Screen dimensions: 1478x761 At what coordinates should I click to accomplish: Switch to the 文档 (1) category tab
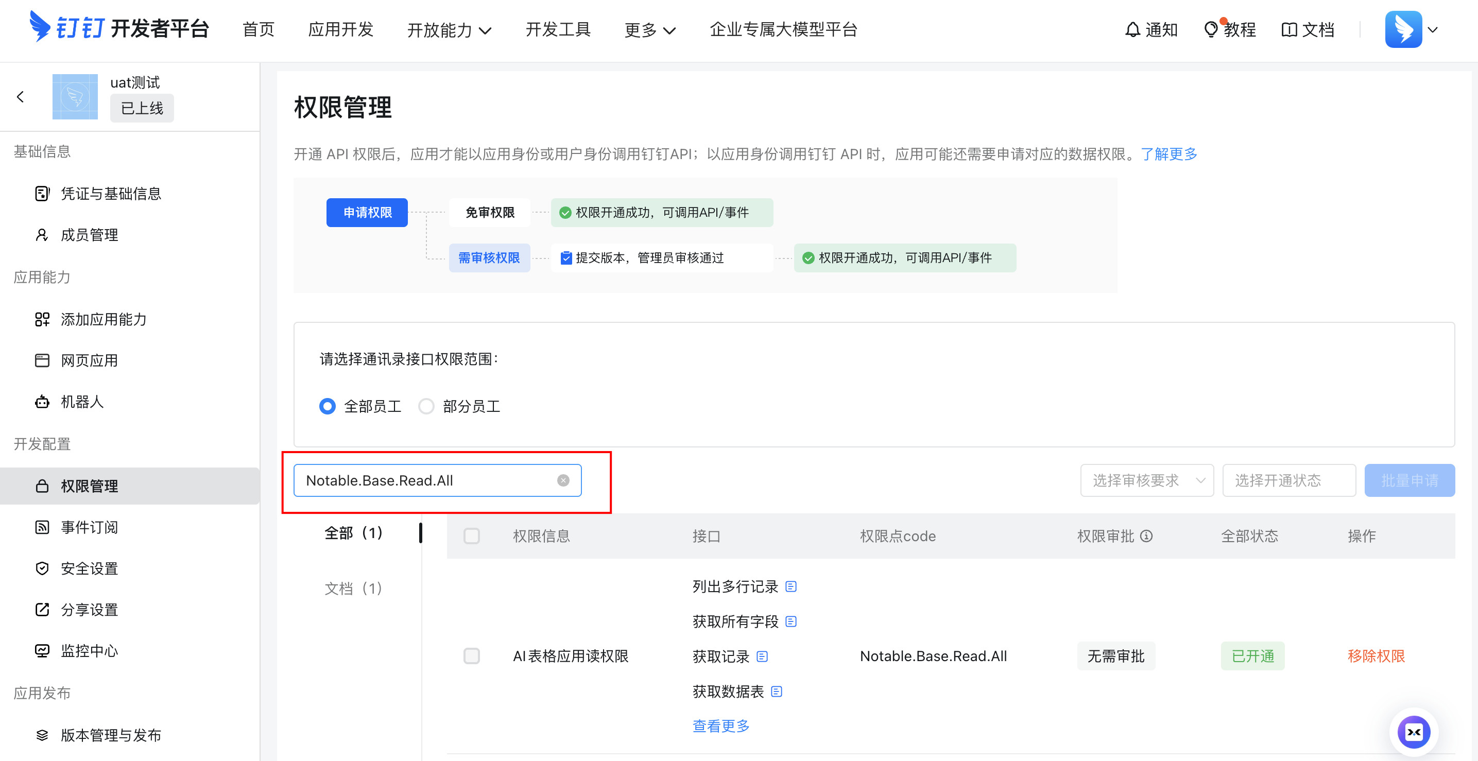[353, 589]
